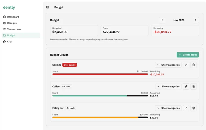
Task: Expand Show categories for Coffee
Action: 168,87
